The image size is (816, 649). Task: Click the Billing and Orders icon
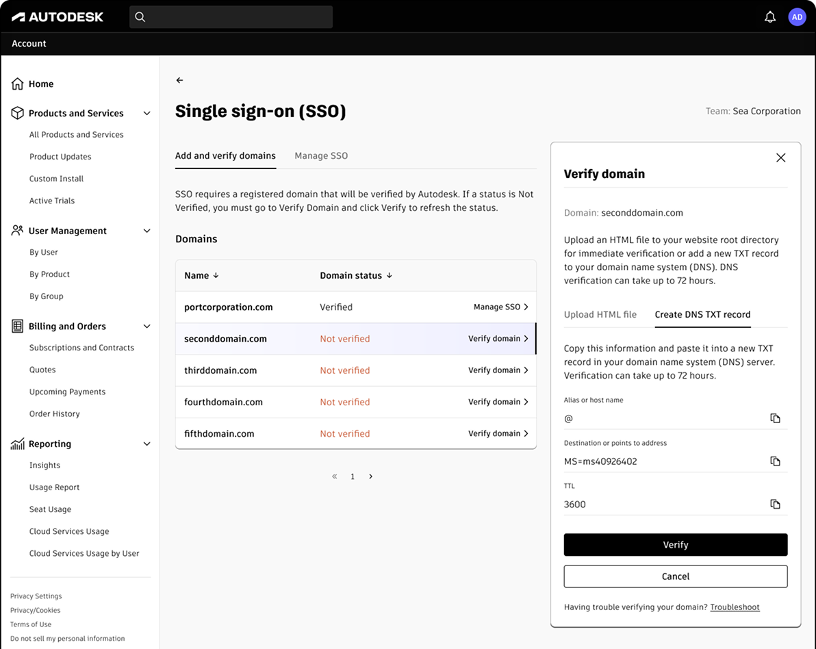pos(17,327)
